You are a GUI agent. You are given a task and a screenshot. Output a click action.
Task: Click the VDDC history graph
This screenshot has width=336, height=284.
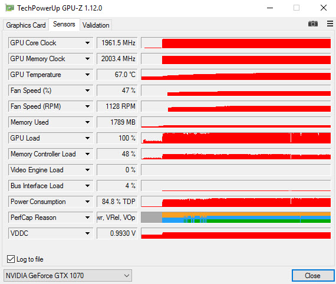click(x=236, y=233)
